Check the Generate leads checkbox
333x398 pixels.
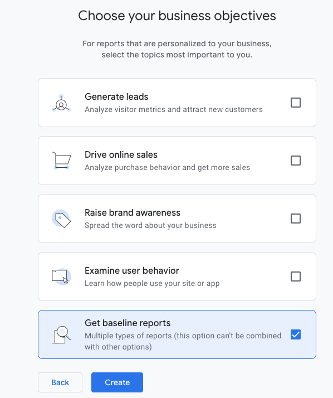pyautogui.click(x=296, y=103)
